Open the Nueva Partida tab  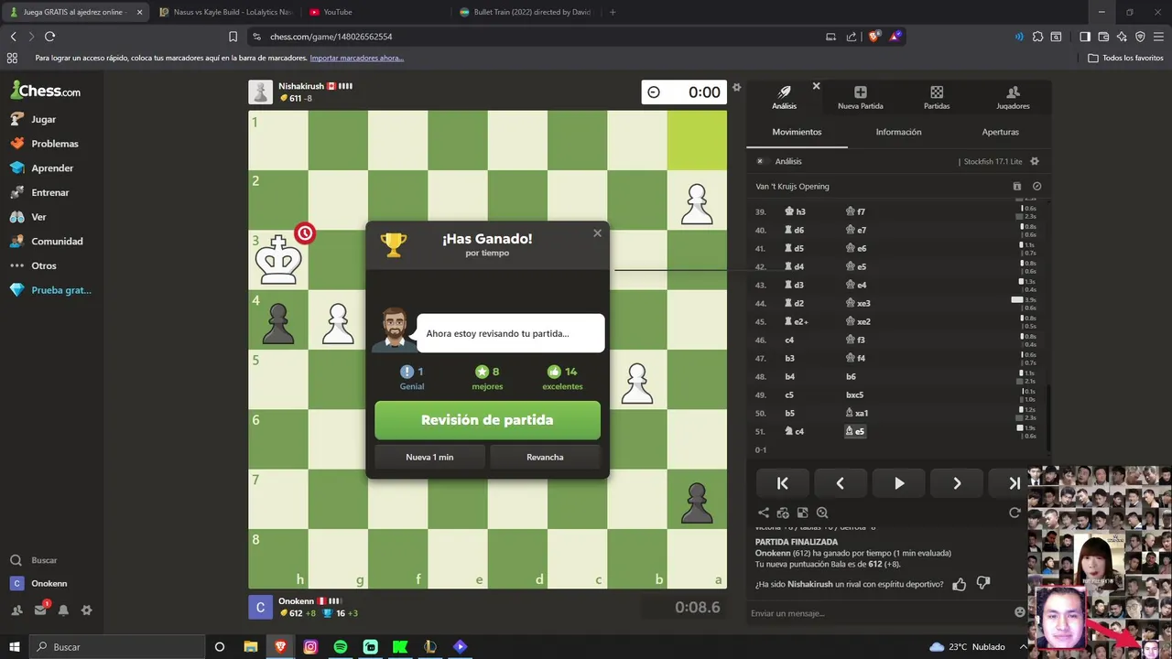[860, 98]
